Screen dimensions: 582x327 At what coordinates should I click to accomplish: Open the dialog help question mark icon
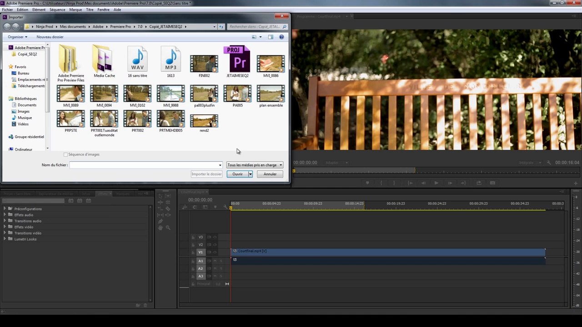(x=281, y=37)
